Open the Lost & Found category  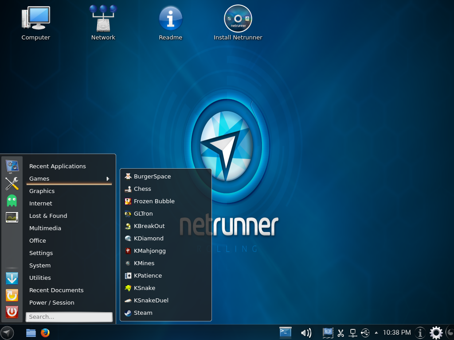coord(69,216)
